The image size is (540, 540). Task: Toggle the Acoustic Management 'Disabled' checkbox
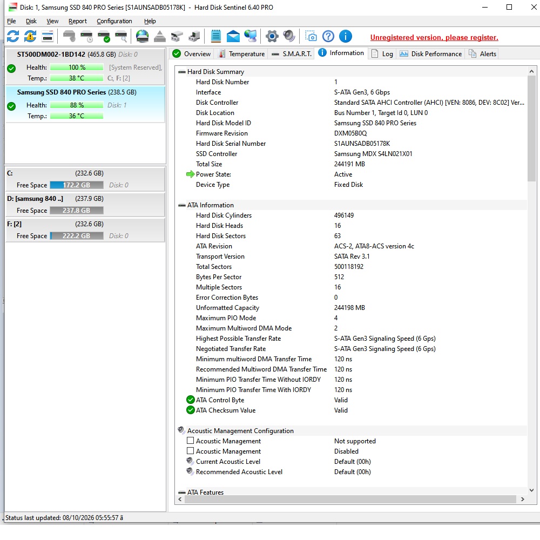(190, 451)
